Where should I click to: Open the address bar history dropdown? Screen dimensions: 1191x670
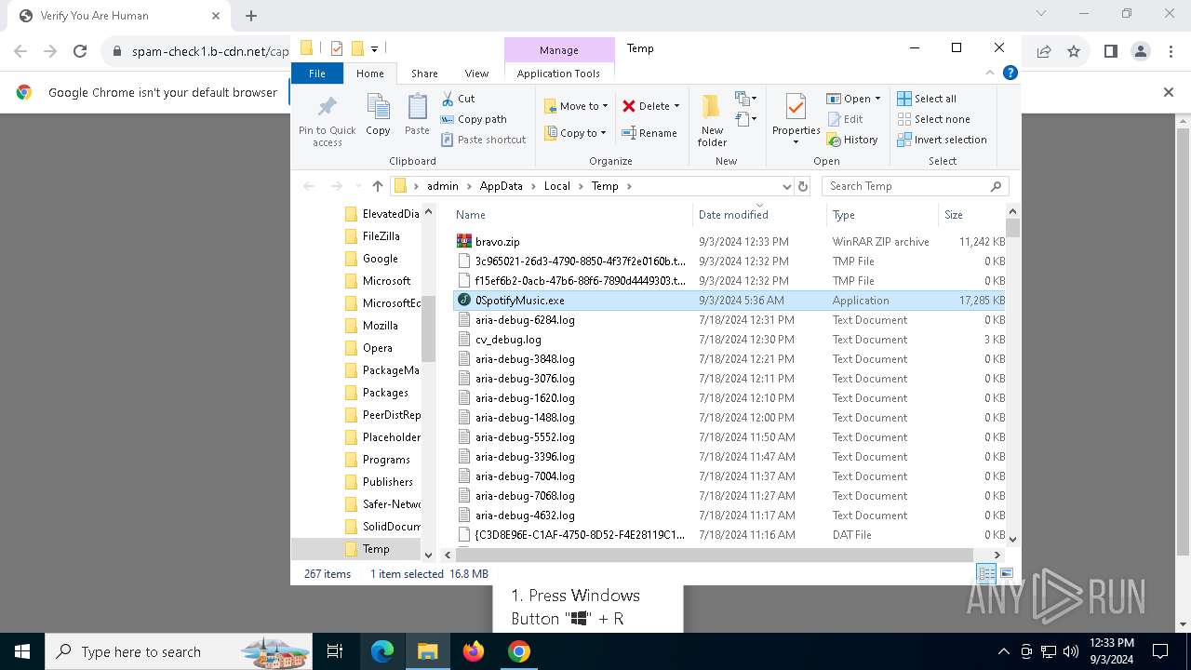(x=787, y=186)
